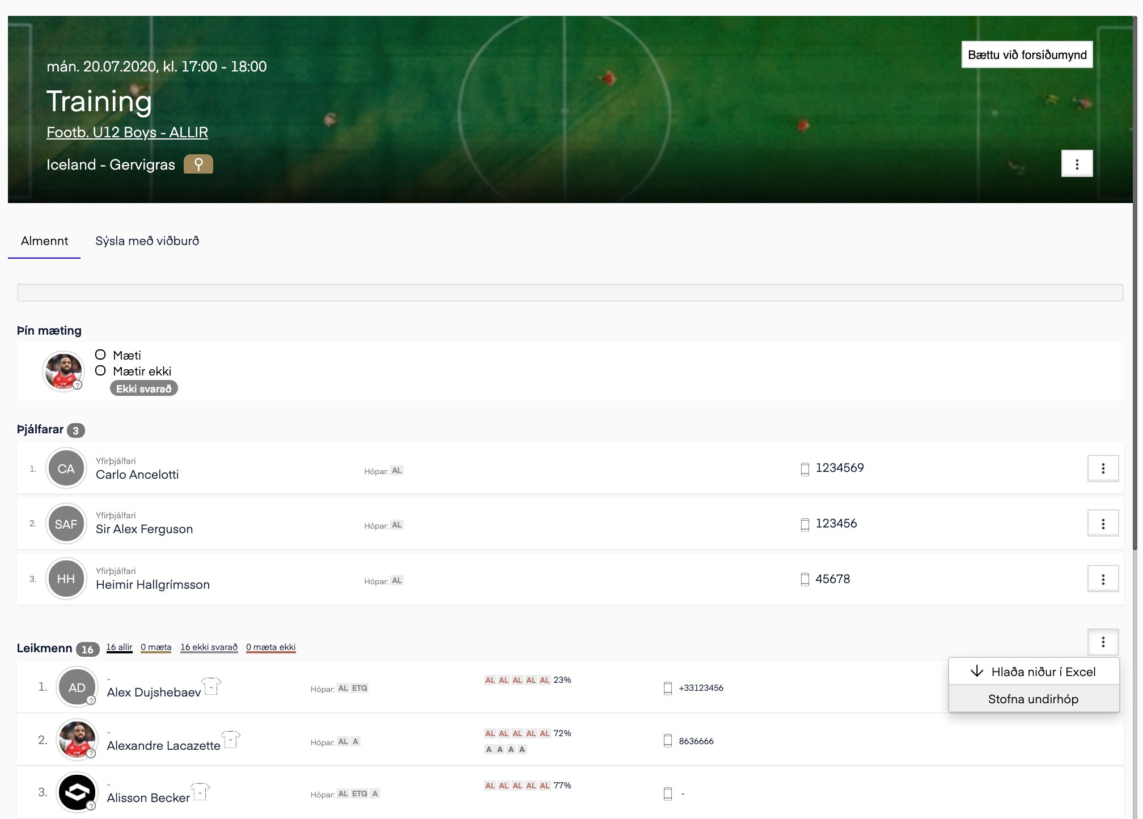The height and width of the screenshot is (819, 1143).
Task: Click the empty grey progress bar
Action: pos(570,293)
